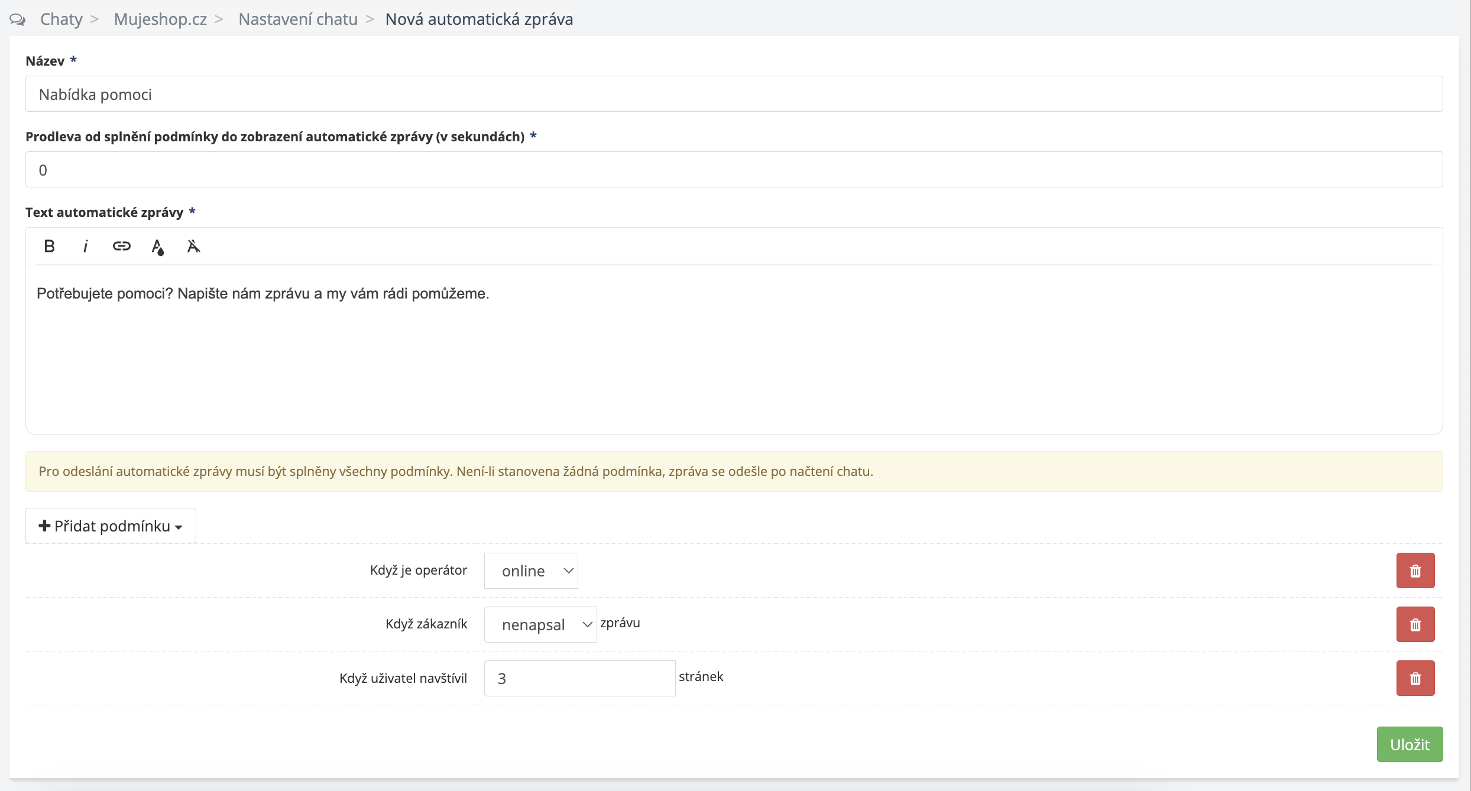Go to Chaty breadcrumb
This screenshot has width=1471, height=791.
61,20
